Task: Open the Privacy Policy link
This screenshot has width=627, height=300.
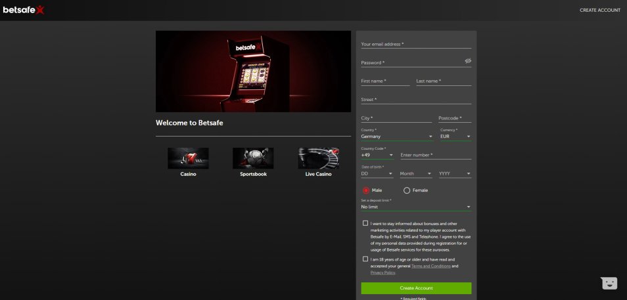Action: pyautogui.click(x=383, y=272)
